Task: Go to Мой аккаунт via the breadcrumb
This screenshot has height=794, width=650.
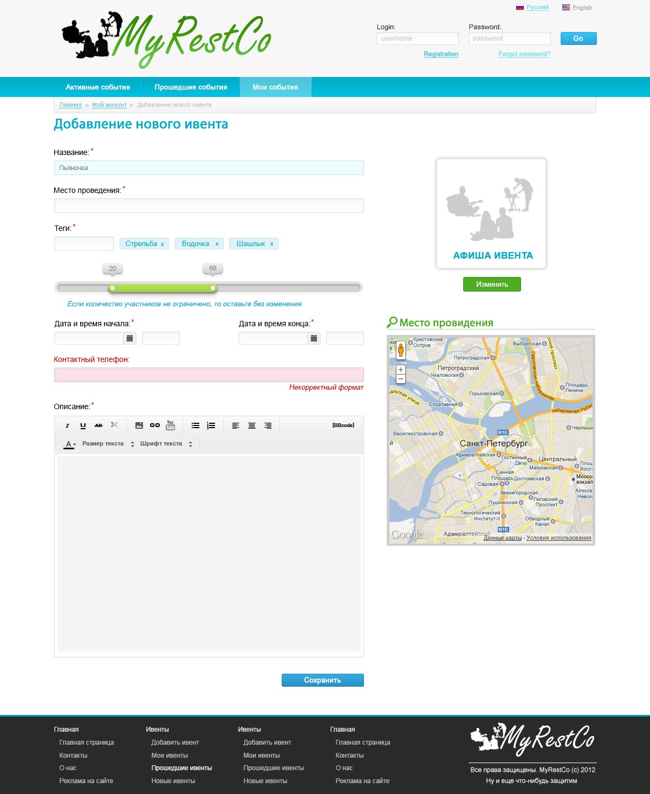Action: [x=109, y=105]
